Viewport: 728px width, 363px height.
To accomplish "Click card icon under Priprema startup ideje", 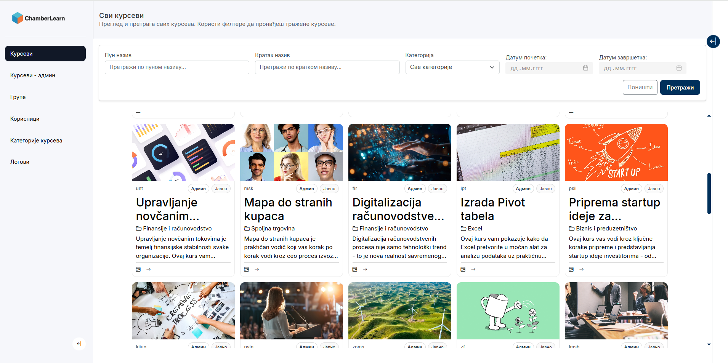I will pyautogui.click(x=571, y=269).
